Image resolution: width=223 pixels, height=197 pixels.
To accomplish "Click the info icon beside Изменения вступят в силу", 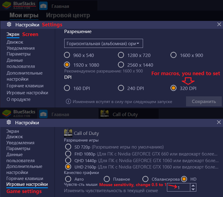I will pos(68,102).
